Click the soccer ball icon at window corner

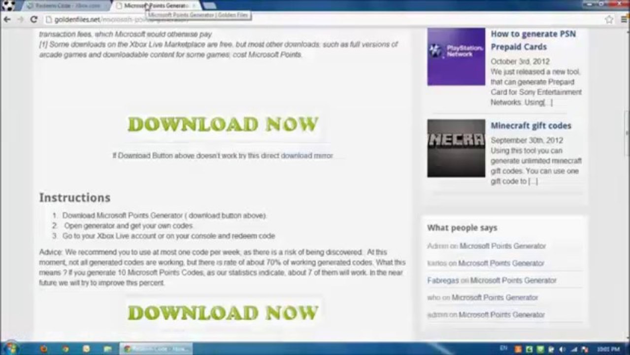8,5
